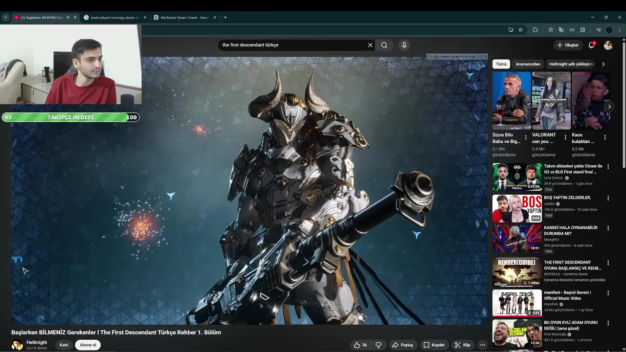Click the Oluştur create button
626x352 pixels.
567,45
